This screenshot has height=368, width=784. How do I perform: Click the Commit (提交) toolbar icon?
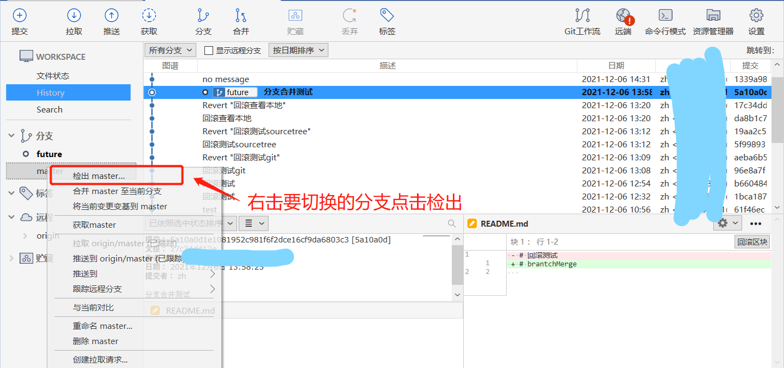(x=19, y=16)
